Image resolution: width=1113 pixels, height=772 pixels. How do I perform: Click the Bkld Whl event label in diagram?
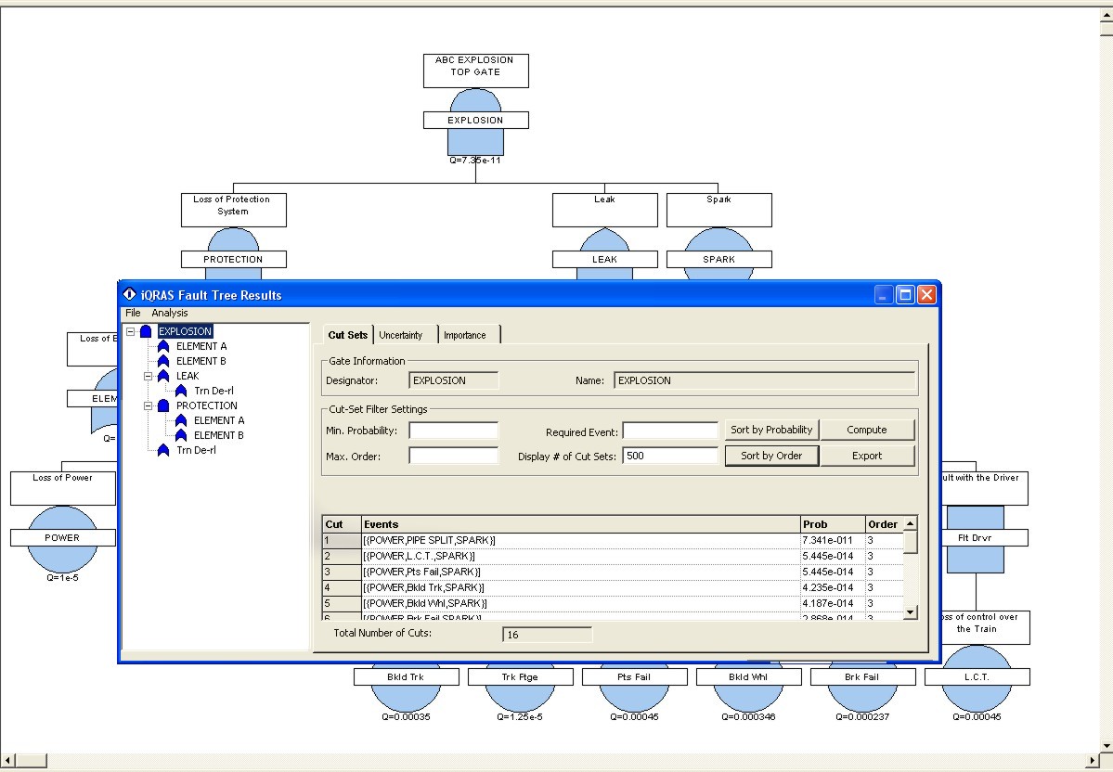tap(749, 677)
